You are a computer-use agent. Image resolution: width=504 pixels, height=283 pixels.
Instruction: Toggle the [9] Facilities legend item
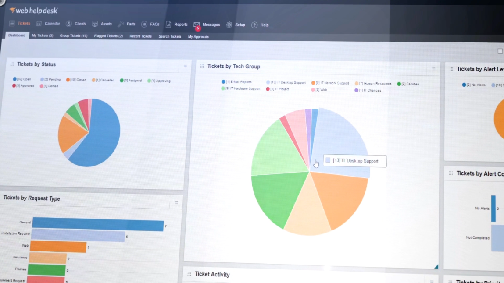[x=408, y=84]
